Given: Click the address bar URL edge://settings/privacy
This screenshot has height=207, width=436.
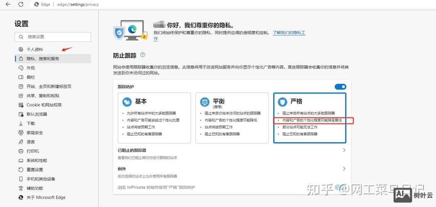Looking at the screenshot, I should point(78,5).
